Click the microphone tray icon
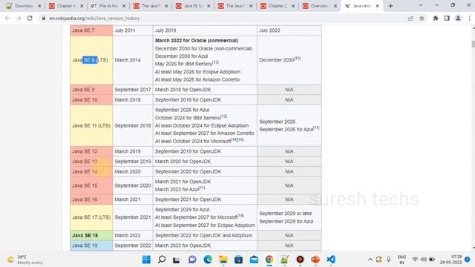Viewport: 475px width, 267px height. [x=389, y=260]
